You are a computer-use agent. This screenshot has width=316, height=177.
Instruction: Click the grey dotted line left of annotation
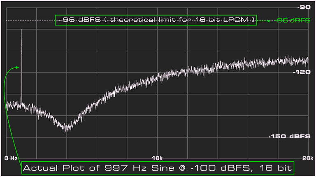(x=30, y=20)
